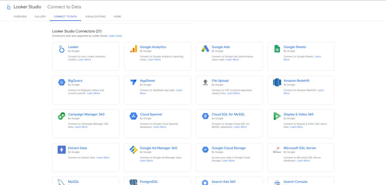Click the Google Ads logo icon
The image size is (386, 185).
pyautogui.click(x=205, y=49)
